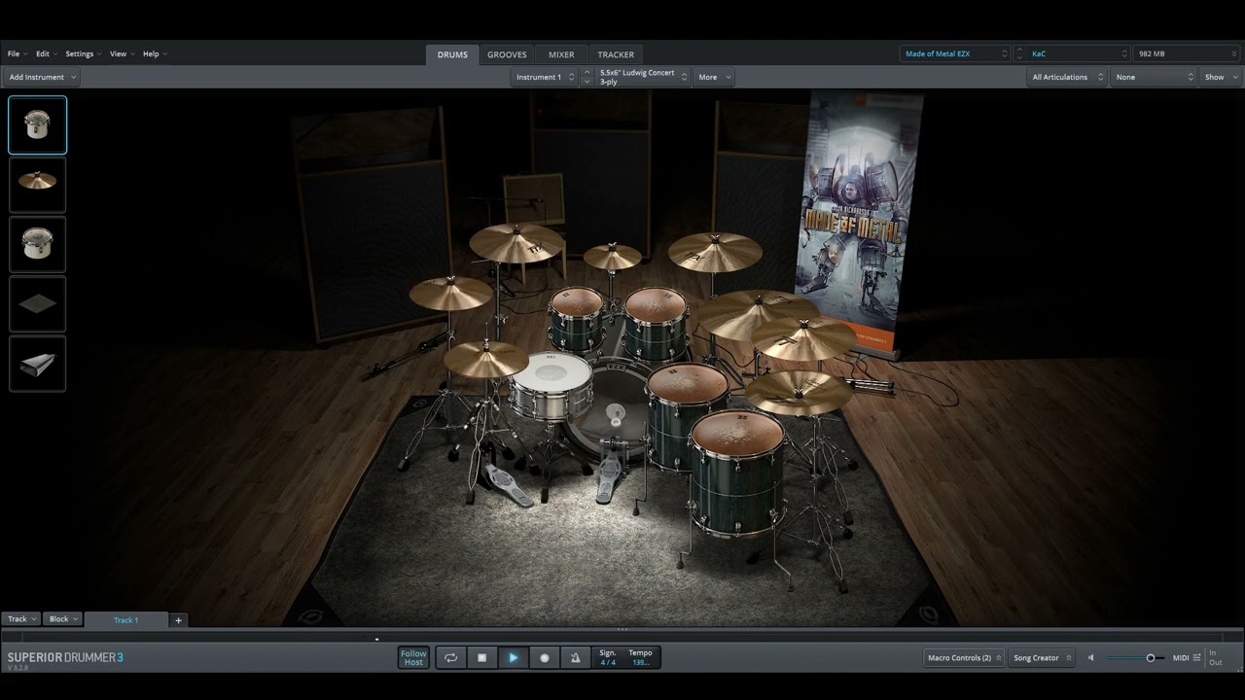Image resolution: width=1245 pixels, height=700 pixels.
Task: Select the drum thumbnail below the cymbal thumbnail
Action: coord(38,244)
